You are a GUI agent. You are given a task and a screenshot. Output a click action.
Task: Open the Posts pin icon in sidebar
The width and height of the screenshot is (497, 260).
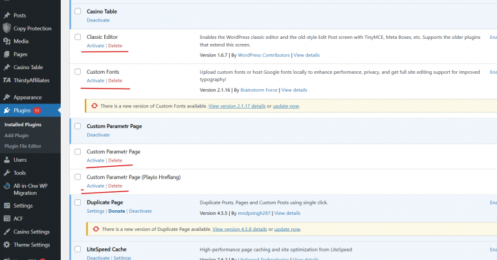pyautogui.click(x=6, y=16)
